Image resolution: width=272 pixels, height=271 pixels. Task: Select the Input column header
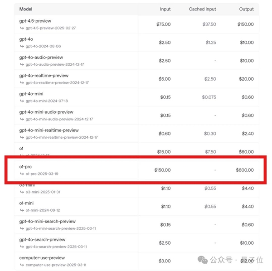165,9
